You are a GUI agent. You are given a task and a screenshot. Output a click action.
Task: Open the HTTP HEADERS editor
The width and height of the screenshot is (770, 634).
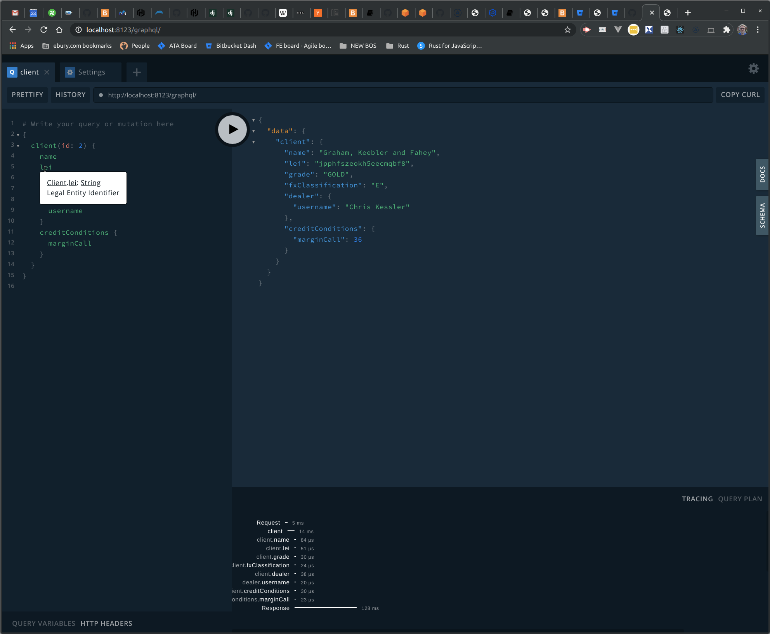(x=106, y=624)
